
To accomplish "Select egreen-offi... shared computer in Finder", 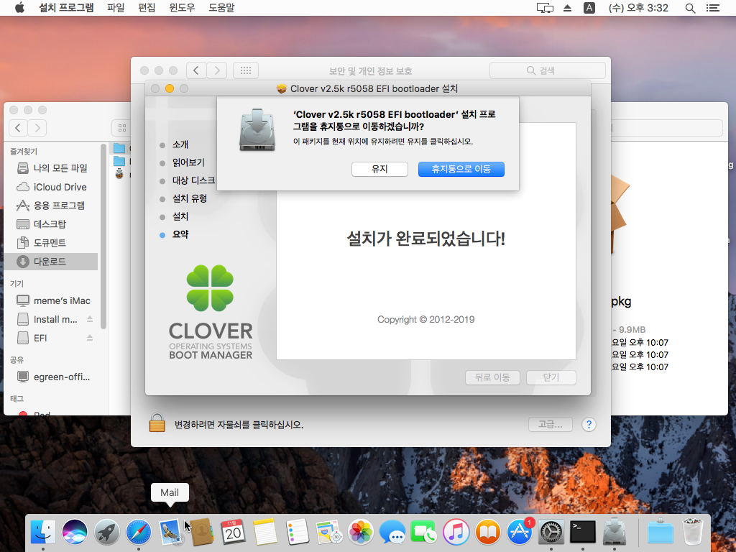I will point(52,377).
